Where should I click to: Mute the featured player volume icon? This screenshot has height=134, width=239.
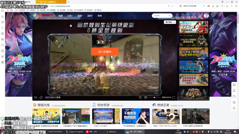click(x=145, y=98)
